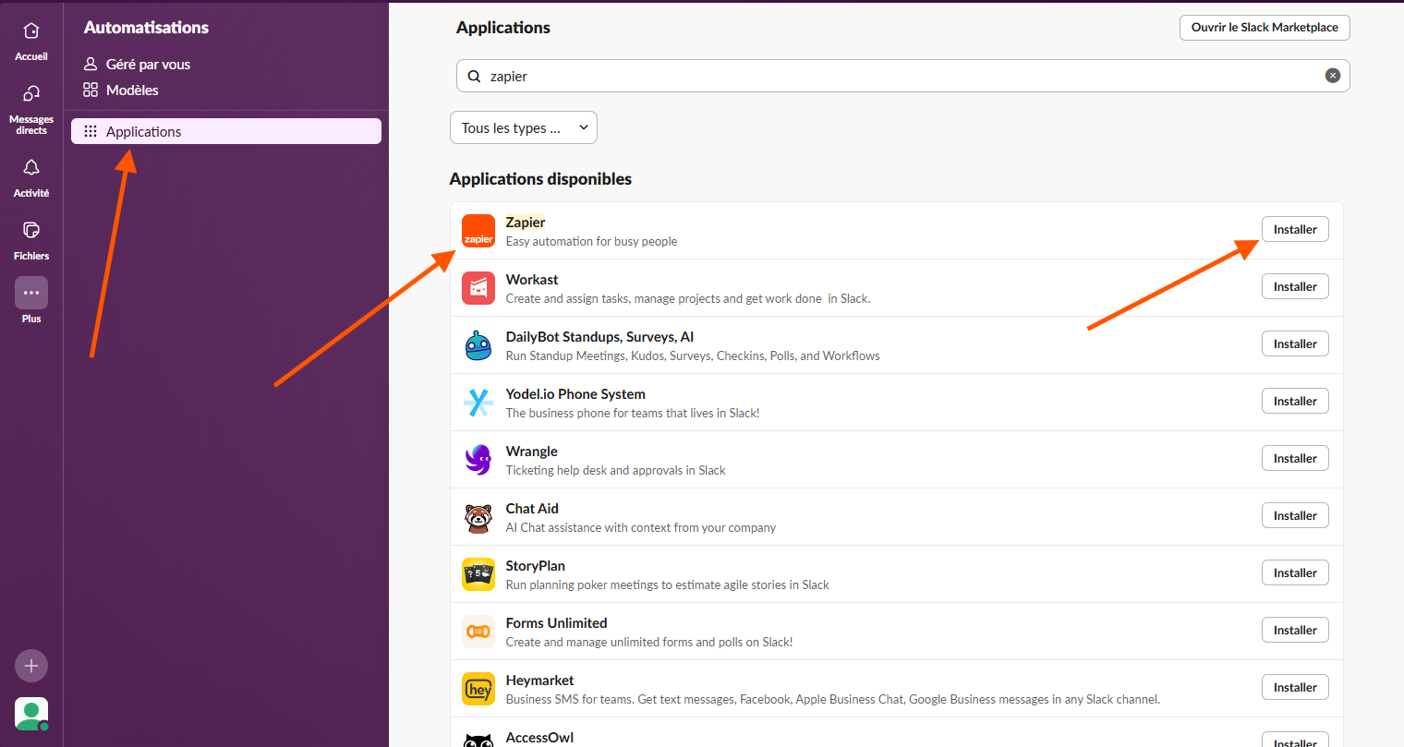The width and height of the screenshot is (1404, 747).
Task: Open the DailyBot Standups, Surveys, AI title
Action: pos(599,337)
